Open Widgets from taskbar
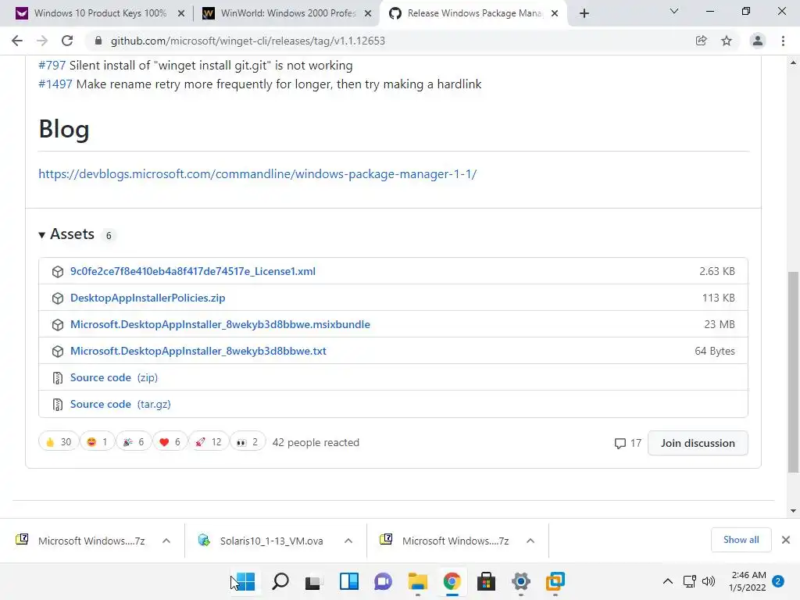This screenshot has height=600, width=800. [x=349, y=581]
